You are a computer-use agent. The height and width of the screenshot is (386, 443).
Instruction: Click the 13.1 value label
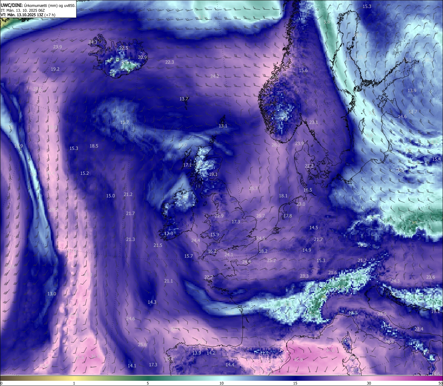223,126
